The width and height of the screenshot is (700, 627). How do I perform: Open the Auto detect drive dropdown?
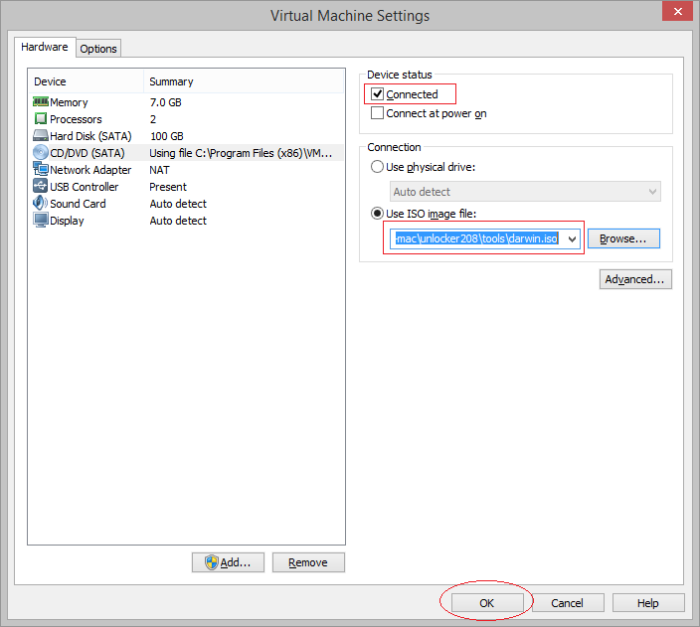[525, 192]
